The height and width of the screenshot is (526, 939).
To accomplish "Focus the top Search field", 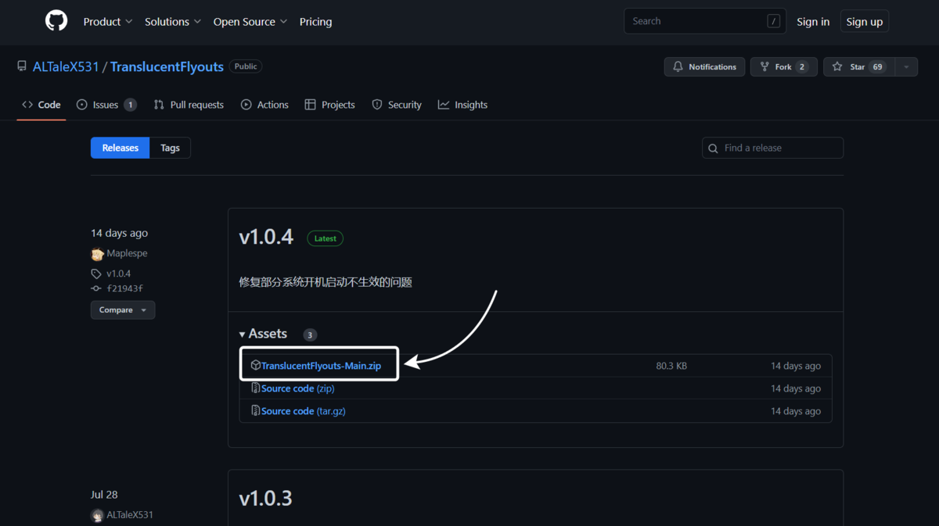I will [704, 21].
